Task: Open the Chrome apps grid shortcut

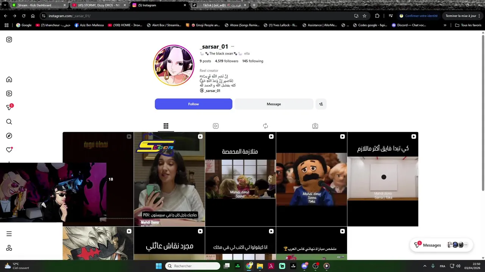Action: (x=6, y=25)
